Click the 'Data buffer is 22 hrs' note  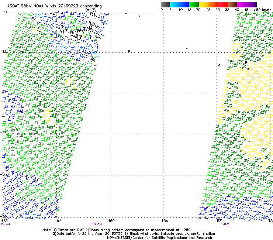[x=134, y=234]
